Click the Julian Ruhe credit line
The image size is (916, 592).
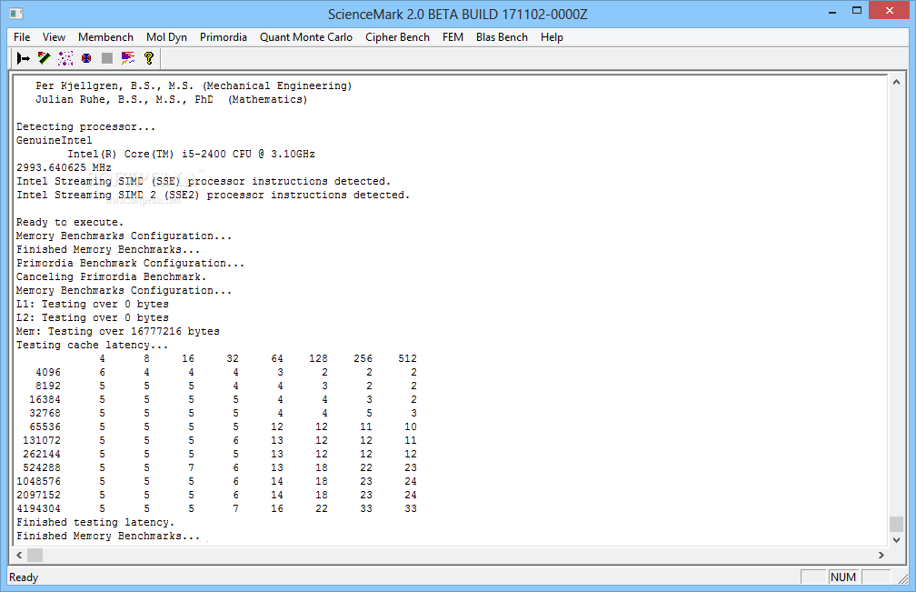(x=171, y=99)
